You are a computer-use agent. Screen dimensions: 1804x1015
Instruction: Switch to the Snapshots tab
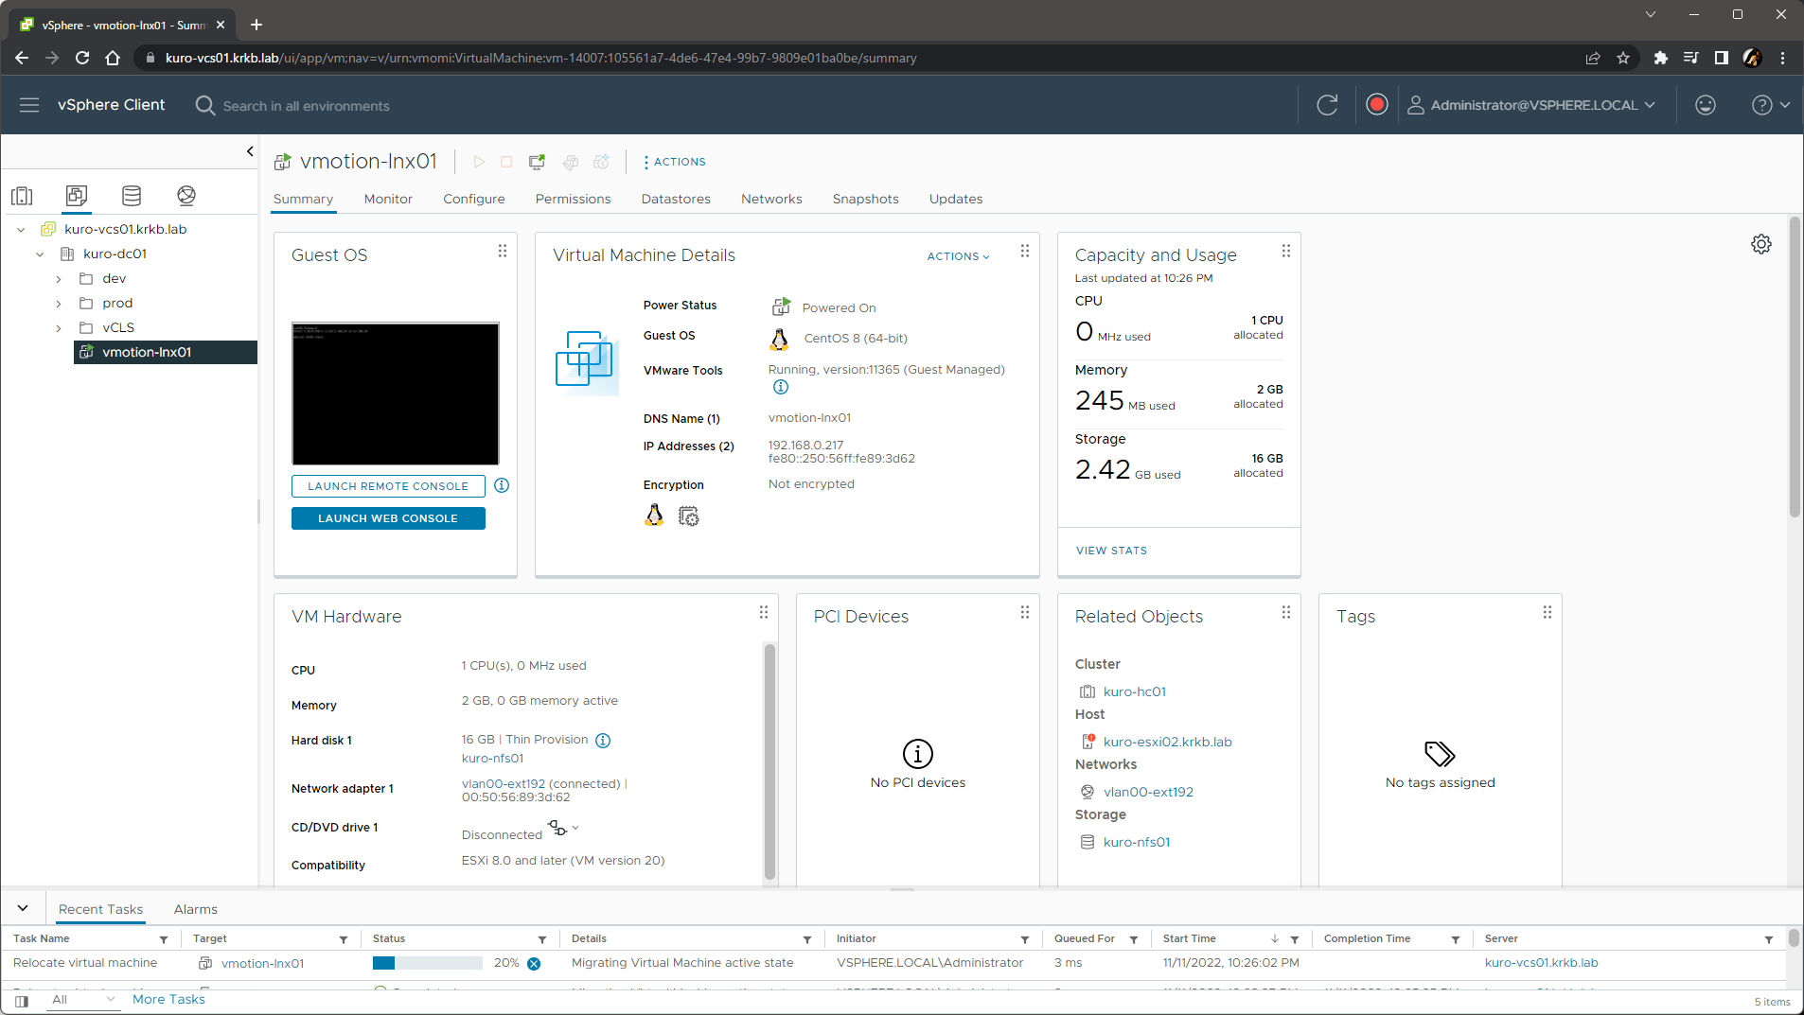tap(865, 199)
